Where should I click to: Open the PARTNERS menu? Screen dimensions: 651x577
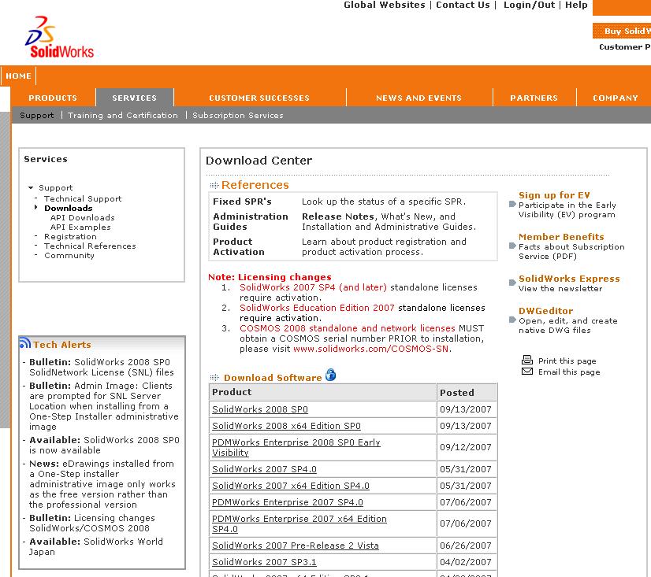(x=534, y=98)
